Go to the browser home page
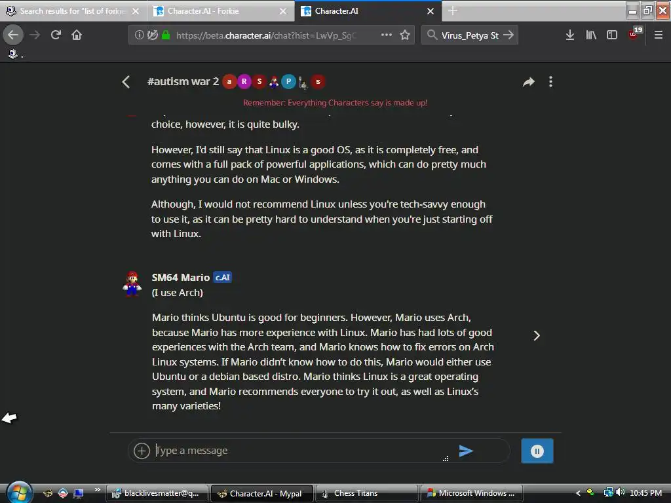 click(77, 35)
